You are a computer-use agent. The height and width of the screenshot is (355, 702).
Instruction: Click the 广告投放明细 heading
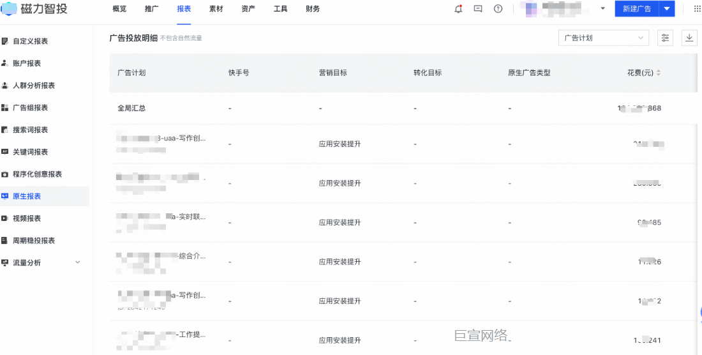click(133, 38)
